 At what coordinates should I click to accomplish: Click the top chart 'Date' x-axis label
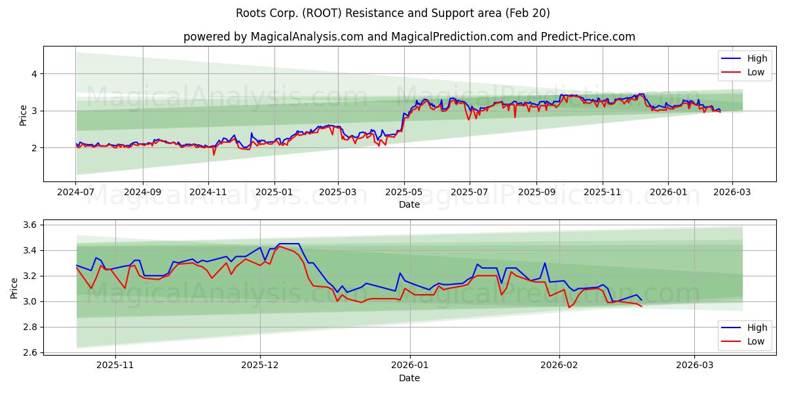pyautogui.click(x=409, y=205)
